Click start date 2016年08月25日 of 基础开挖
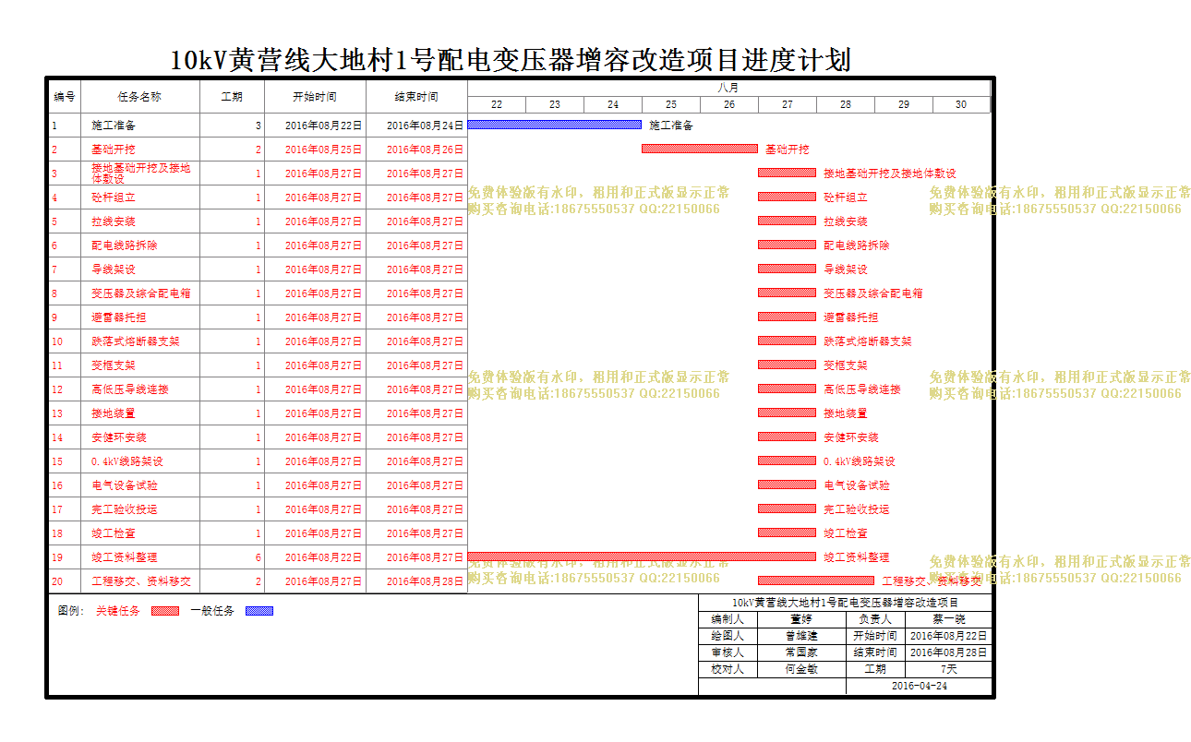This screenshot has height=742, width=1191. coord(323,150)
